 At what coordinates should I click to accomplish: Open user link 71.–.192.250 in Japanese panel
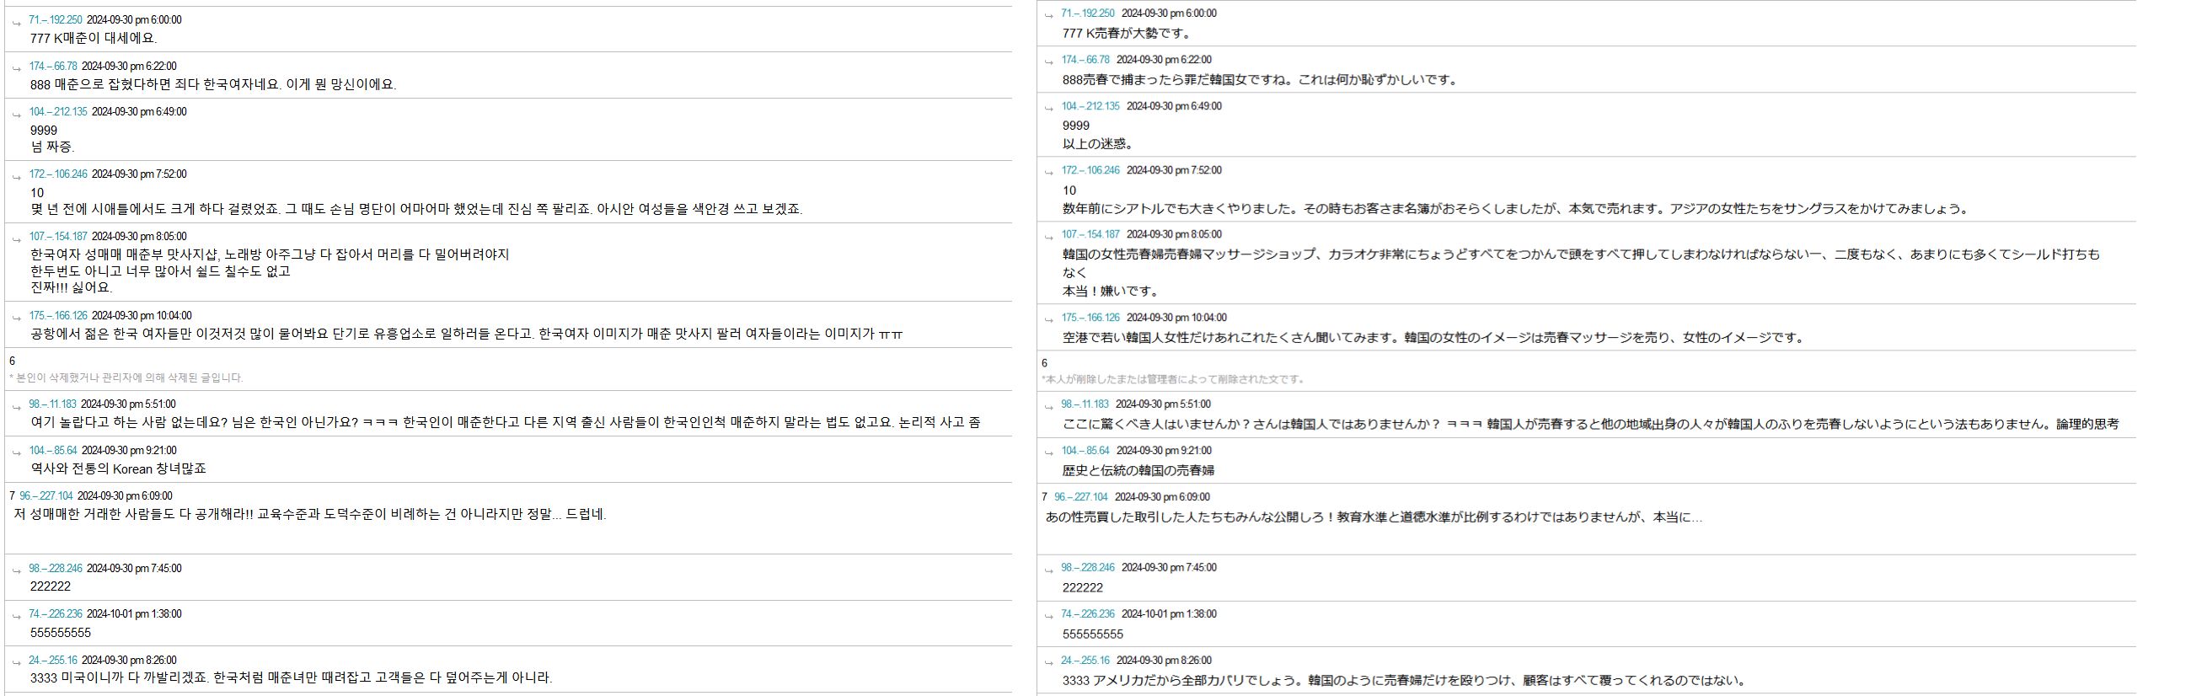[x=1087, y=13]
